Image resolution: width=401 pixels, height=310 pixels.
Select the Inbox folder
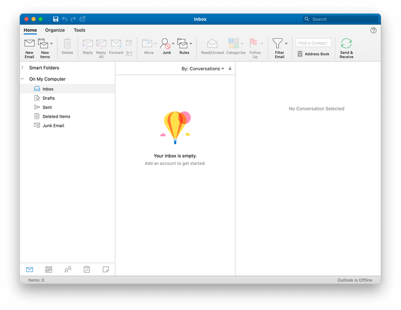(x=68, y=89)
